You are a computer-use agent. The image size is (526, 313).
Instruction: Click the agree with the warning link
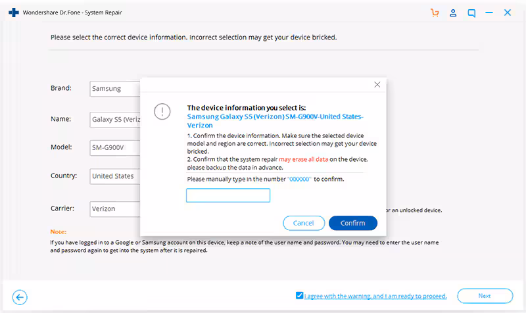375,296
